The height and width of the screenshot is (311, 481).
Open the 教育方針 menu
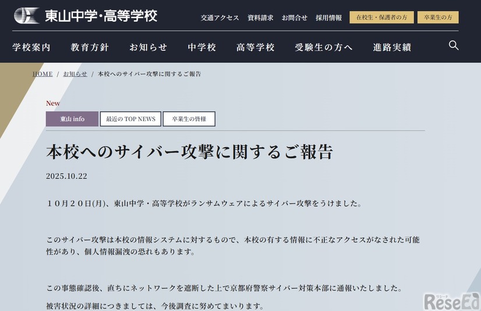[90, 47]
